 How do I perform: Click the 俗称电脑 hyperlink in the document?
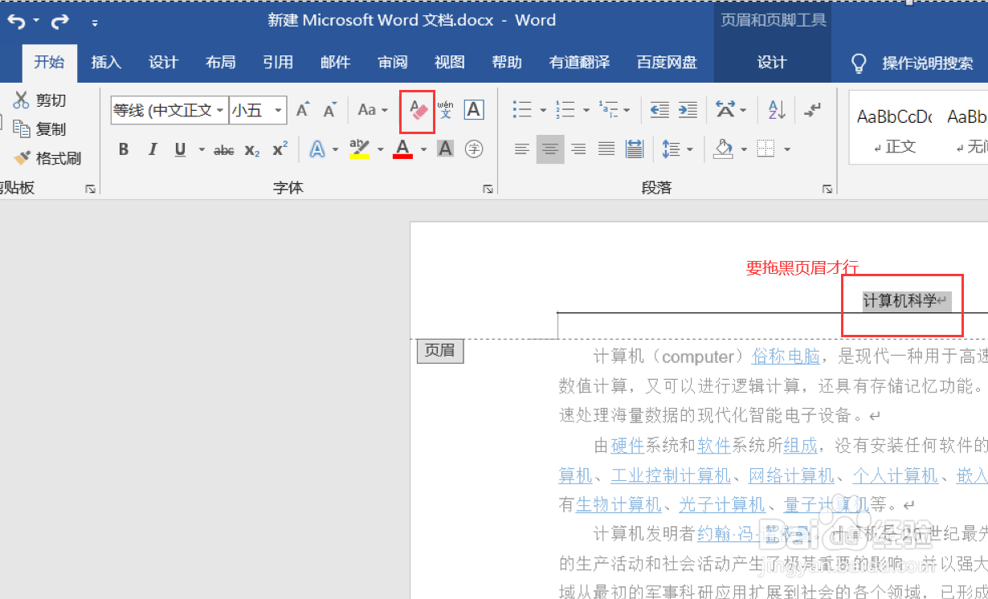786,356
